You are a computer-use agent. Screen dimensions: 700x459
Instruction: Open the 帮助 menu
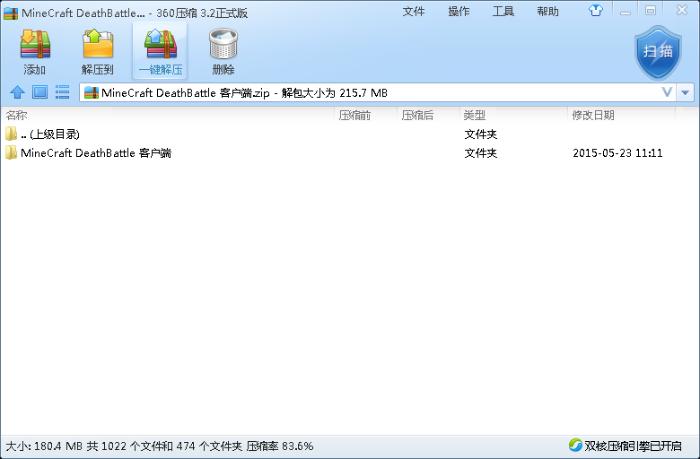click(x=547, y=11)
